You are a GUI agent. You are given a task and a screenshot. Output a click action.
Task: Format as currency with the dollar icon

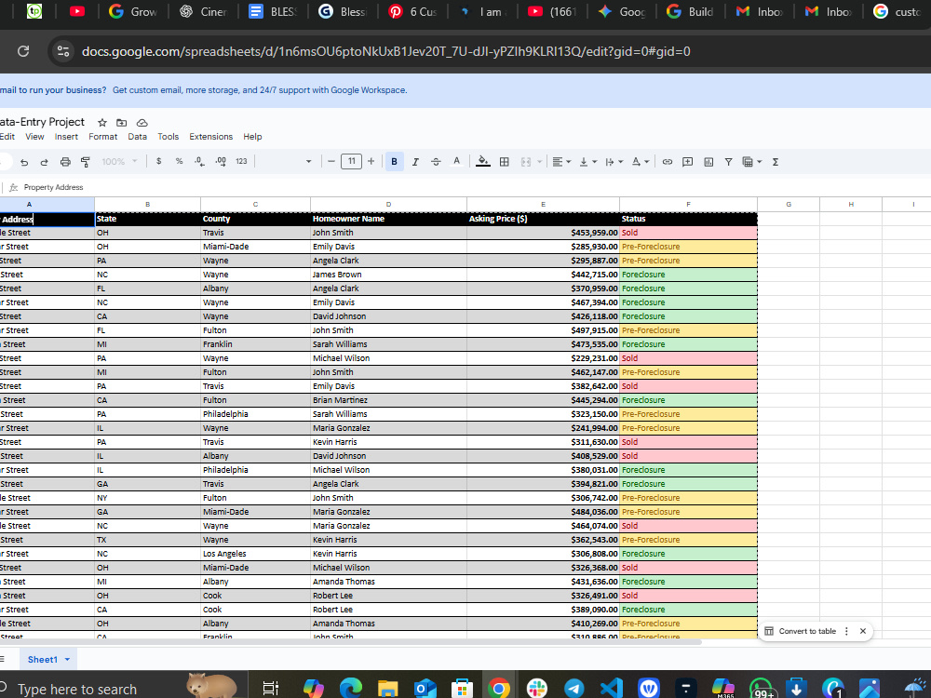pyautogui.click(x=158, y=161)
